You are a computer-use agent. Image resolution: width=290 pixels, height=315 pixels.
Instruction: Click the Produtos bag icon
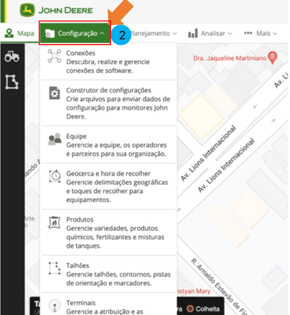54,222
